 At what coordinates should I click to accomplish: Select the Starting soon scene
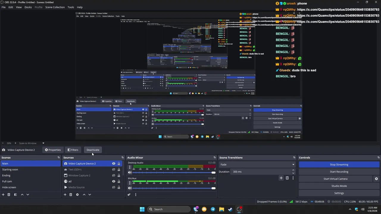30,169
